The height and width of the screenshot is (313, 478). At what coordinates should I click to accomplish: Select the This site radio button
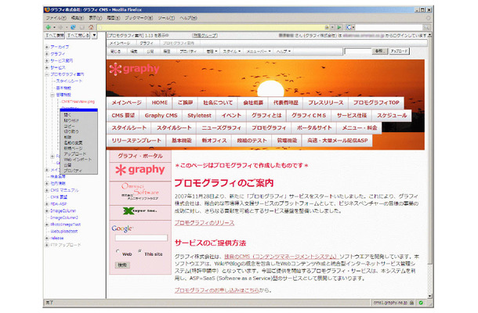tap(140, 251)
